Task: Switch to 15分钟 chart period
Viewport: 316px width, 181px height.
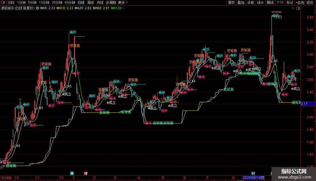Action: point(44,3)
